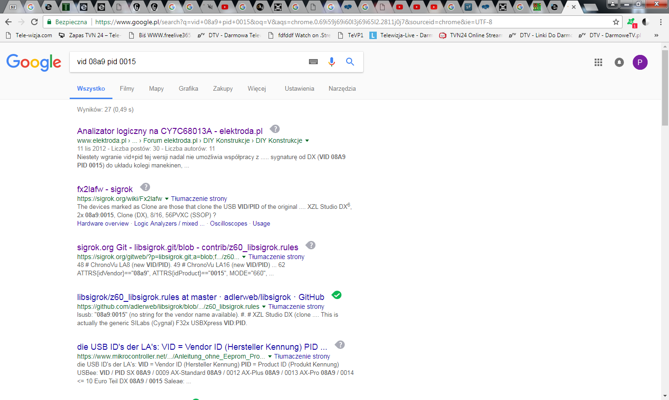Open the die USB ID's der LA's result
The height and width of the screenshot is (400, 669).
[202, 347]
